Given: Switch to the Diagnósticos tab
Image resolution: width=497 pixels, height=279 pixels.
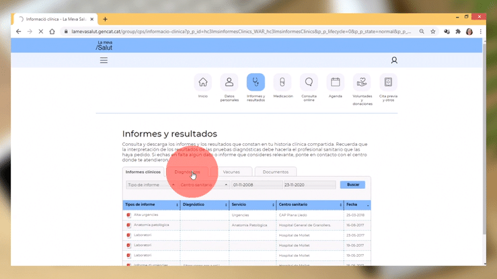Looking at the screenshot, I should pos(188,172).
